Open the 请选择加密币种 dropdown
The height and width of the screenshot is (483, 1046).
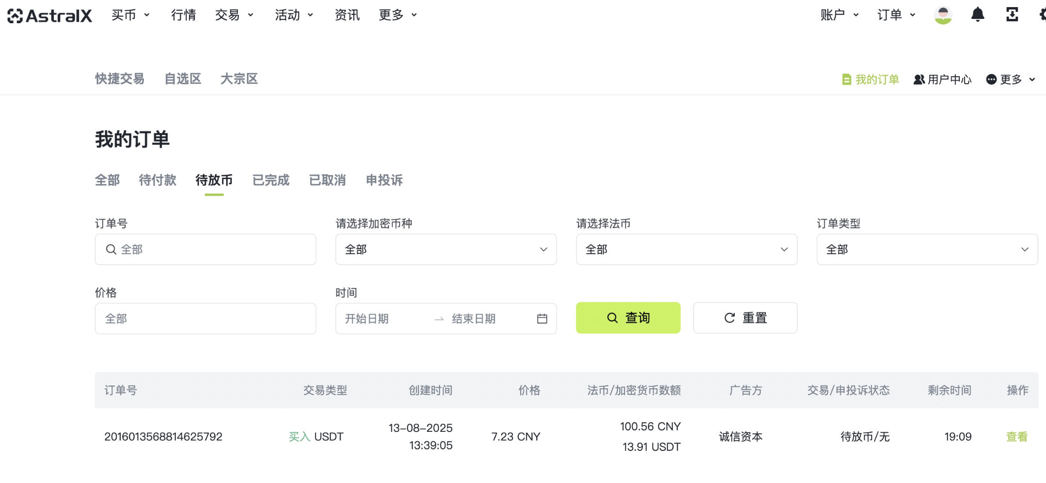[x=446, y=250]
